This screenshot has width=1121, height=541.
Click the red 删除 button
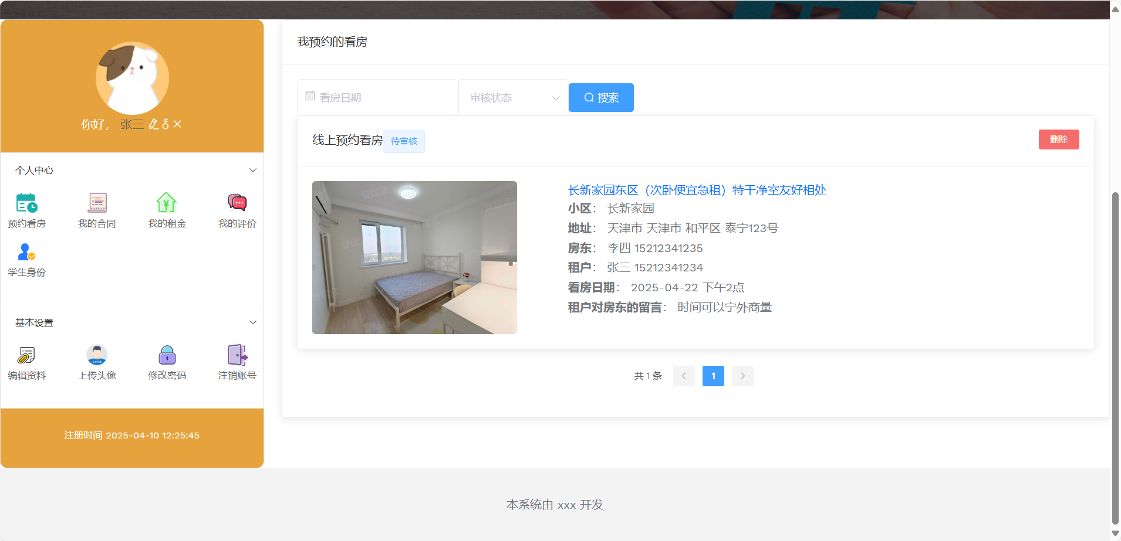(x=1059, y=139)
